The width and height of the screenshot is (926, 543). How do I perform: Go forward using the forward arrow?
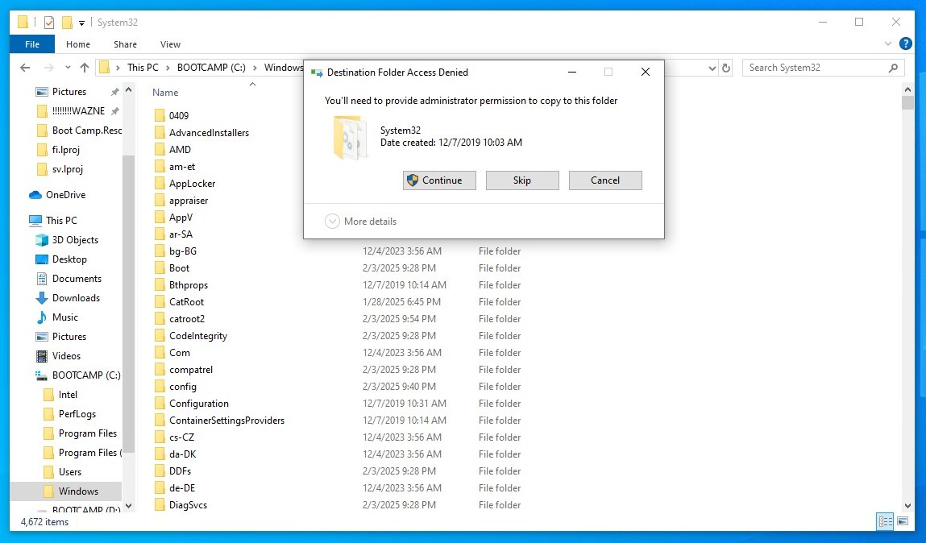pyautogui.click(x=49, y=68)
